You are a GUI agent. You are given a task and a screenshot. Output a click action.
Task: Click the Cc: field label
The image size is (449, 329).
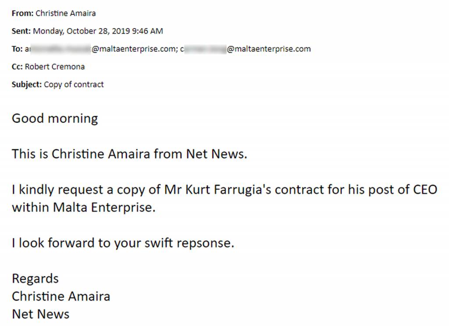[17, 67]
